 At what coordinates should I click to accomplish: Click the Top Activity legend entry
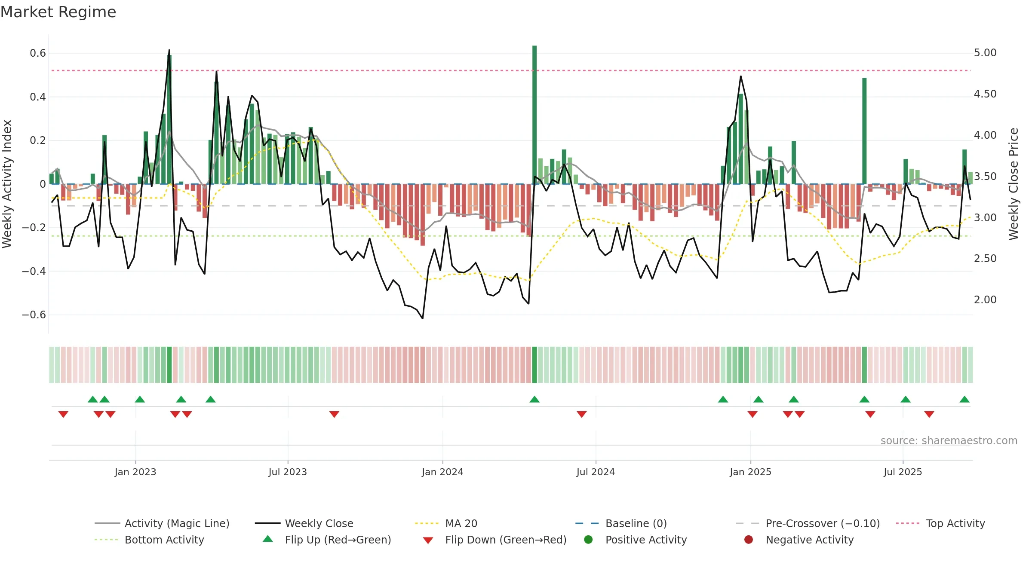coord(940,523)
